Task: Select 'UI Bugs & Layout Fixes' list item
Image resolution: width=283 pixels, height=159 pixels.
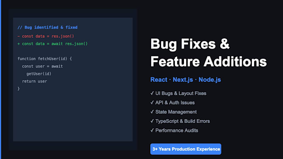Action: [178, 93]
